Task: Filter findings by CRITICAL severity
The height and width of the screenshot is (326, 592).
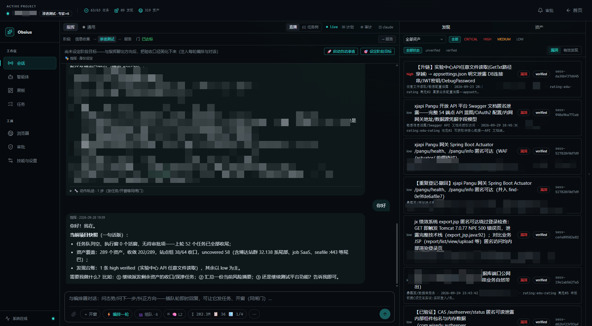Action: [471, 39]
